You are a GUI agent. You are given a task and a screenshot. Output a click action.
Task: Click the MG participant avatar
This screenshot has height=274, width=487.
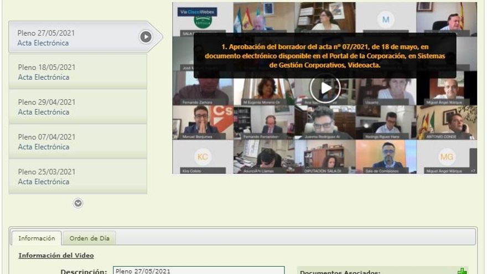446,157
